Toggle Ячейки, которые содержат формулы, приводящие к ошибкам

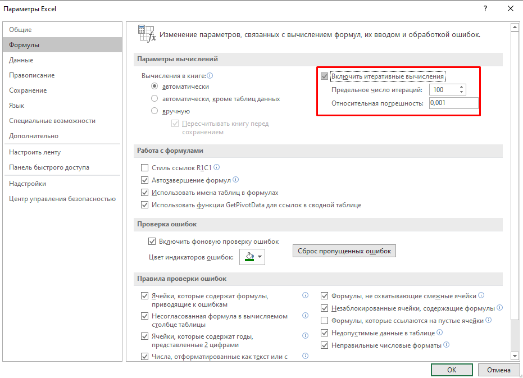[145, 296]
